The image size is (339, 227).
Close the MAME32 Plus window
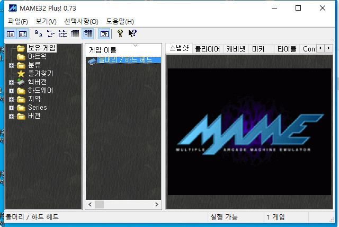[x=323, y=8]
